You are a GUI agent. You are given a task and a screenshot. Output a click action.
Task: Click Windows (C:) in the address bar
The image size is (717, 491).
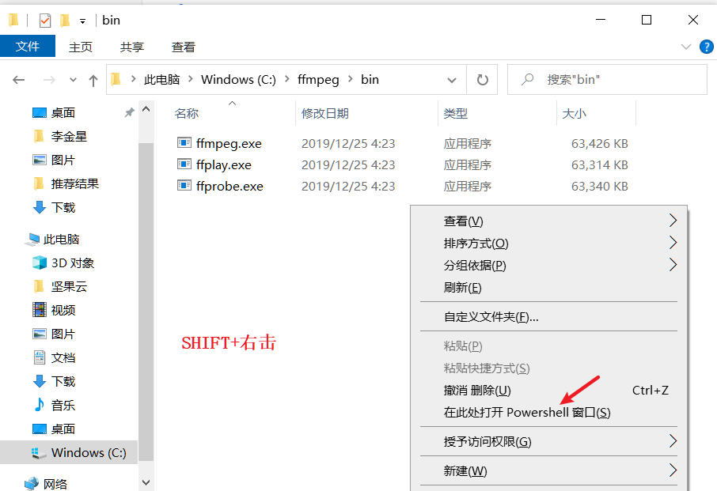pyautogui.click(x=238, y=80)
